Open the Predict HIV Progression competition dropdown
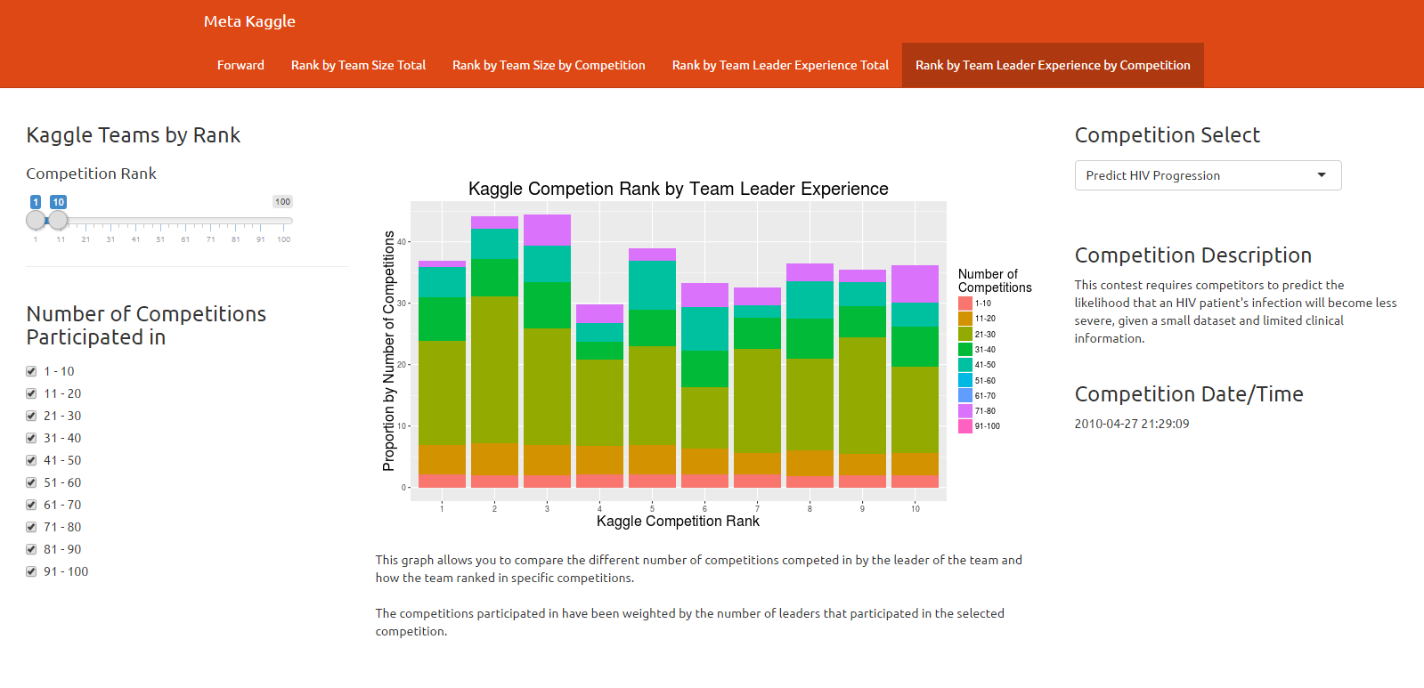The image size is (1424, 688). pyautogui.click(x=1208, y=175)
